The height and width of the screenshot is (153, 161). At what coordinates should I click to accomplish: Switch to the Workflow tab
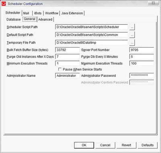52,13
